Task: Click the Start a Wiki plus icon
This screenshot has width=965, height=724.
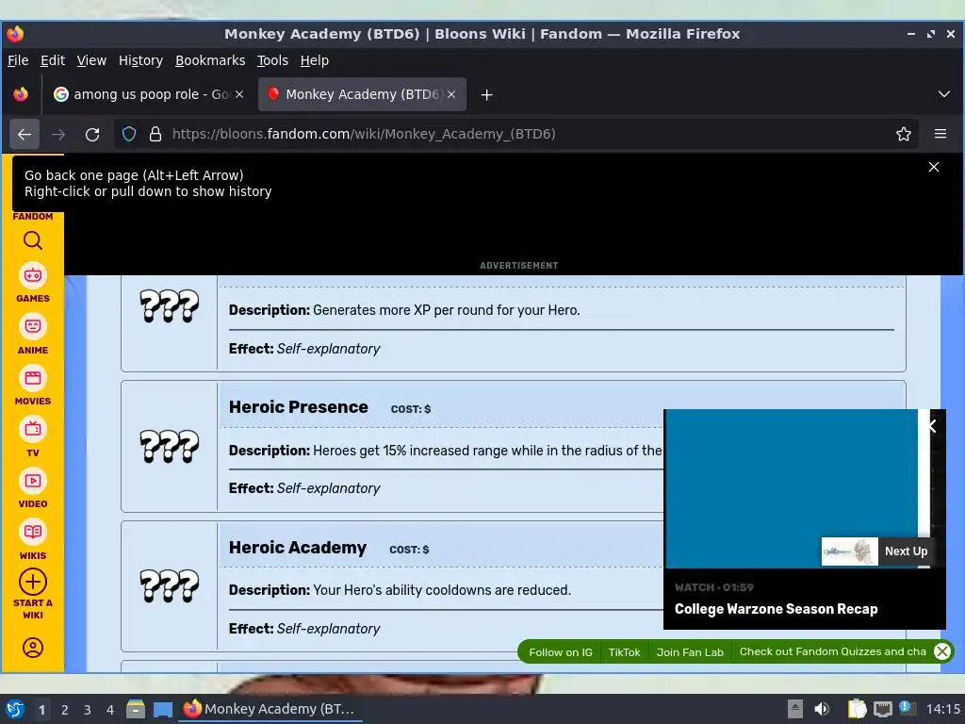Action: (x=33, y=582)
